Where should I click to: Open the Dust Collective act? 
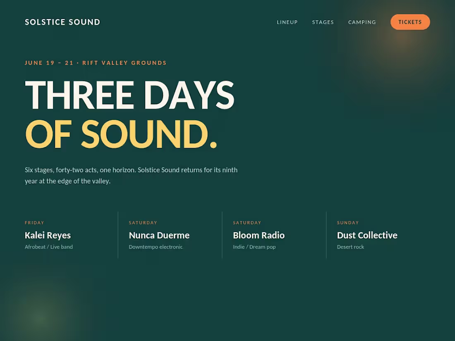click(367, 235)
